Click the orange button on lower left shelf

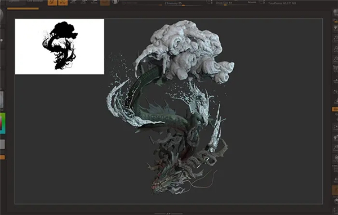(x=2, y=157)
